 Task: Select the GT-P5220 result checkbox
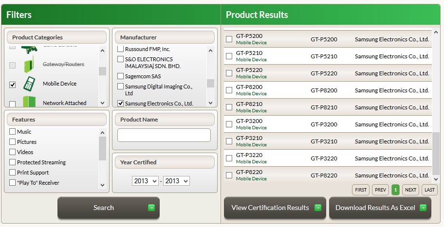[x=229, y=73]
